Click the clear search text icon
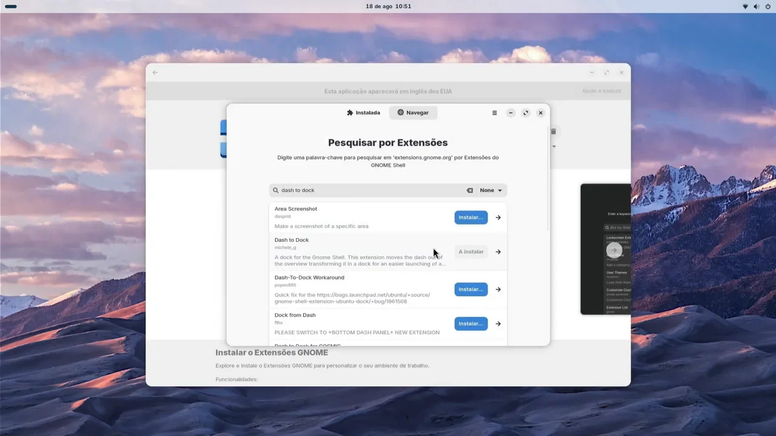Image resolution: width=776 pixels, height=436 pixels. [x=469, y=190]
